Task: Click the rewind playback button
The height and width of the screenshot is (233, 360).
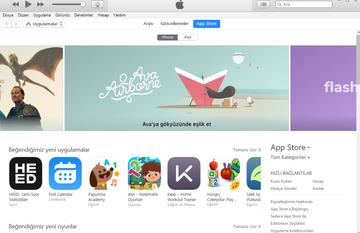Action: point(16,4)
